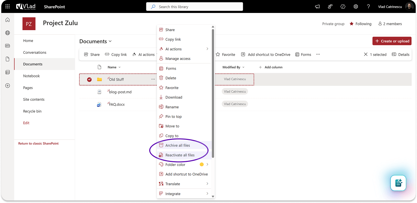Click the settings gear icon
417x203 pixels.
coord(356,6)
